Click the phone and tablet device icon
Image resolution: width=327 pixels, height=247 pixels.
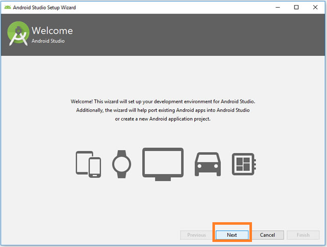(88, 164)
